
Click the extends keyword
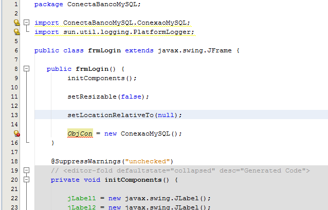click(x=139, y=50)
